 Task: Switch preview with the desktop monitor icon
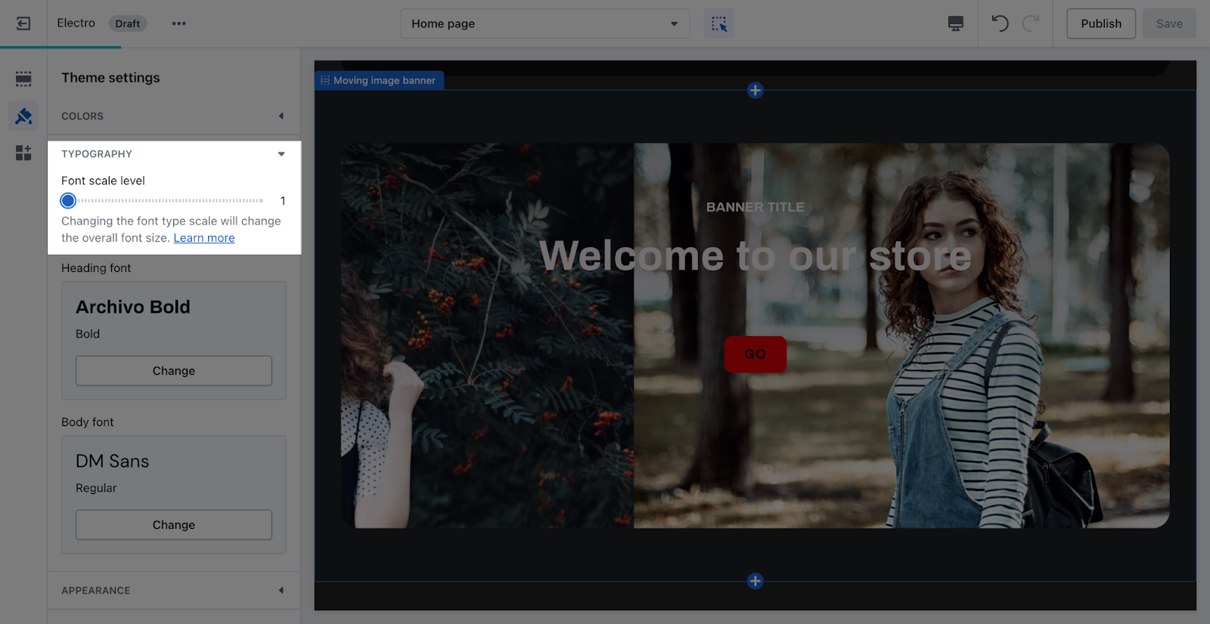[956, 23]
